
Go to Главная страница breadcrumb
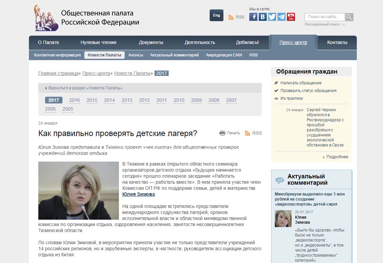(x=58, y=73)
